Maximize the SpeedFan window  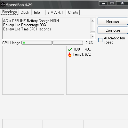(112, 3)
